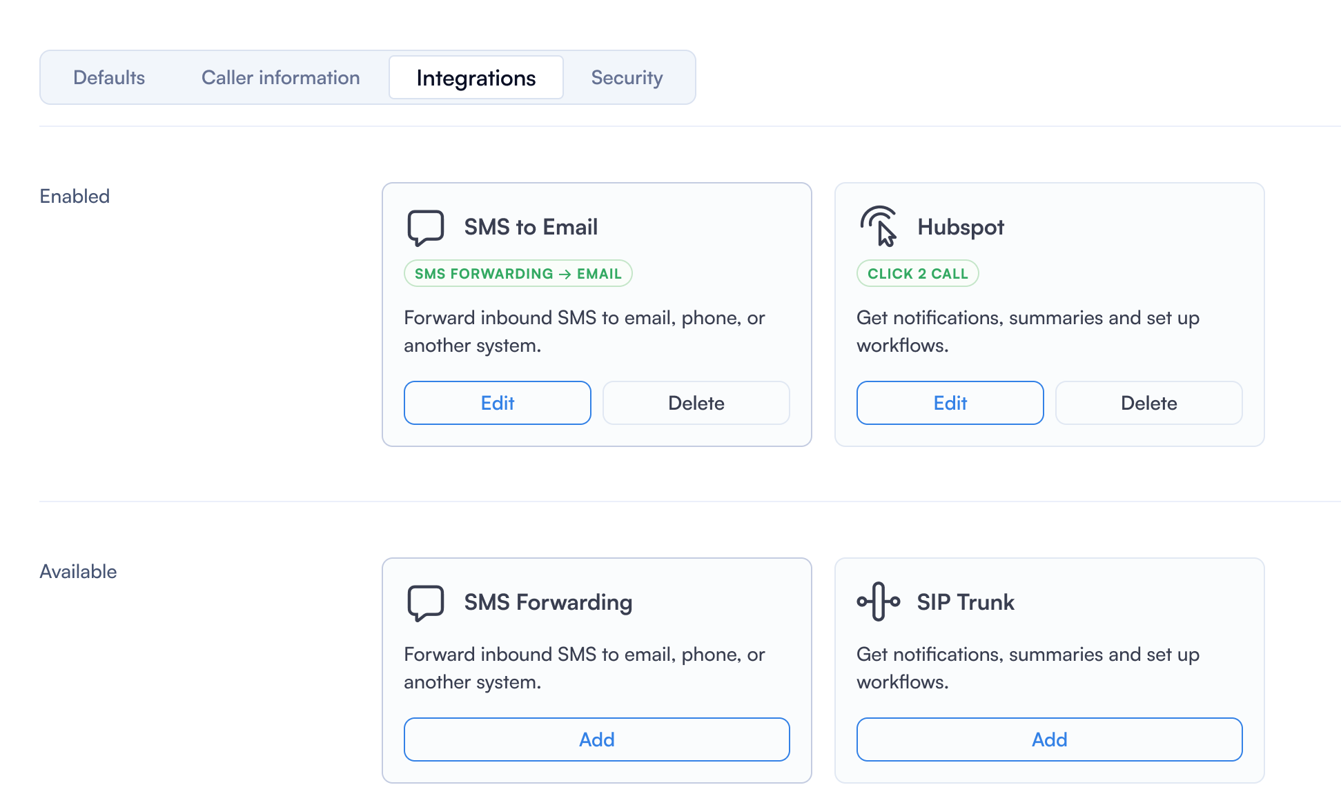Image resolution: width=1341 pixels, height=805 pixels.
Task: Click the Hubspot click-to-call cursor icon
Action: point(879,226)
